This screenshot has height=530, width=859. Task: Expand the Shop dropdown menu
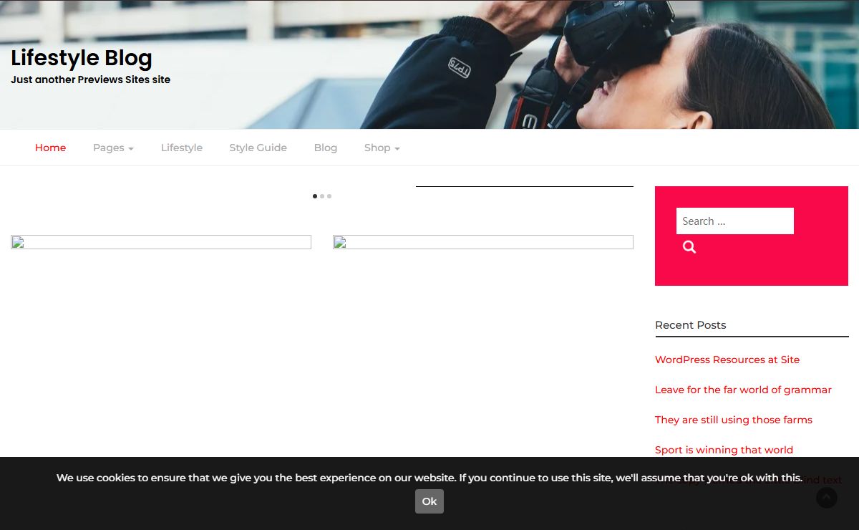[382, 148]
